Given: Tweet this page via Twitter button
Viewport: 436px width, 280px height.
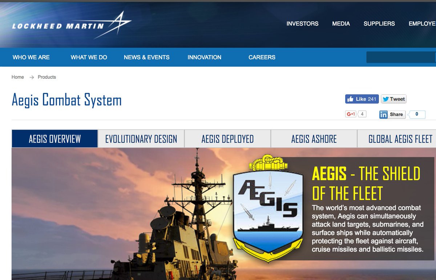Looking at the screenshot, I should (394, 99).
